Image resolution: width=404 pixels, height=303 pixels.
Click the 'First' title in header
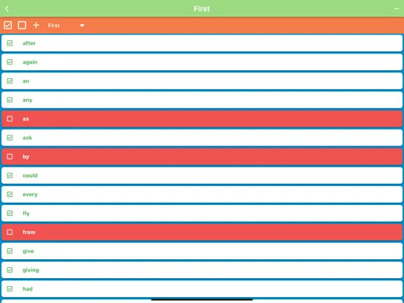202,9
